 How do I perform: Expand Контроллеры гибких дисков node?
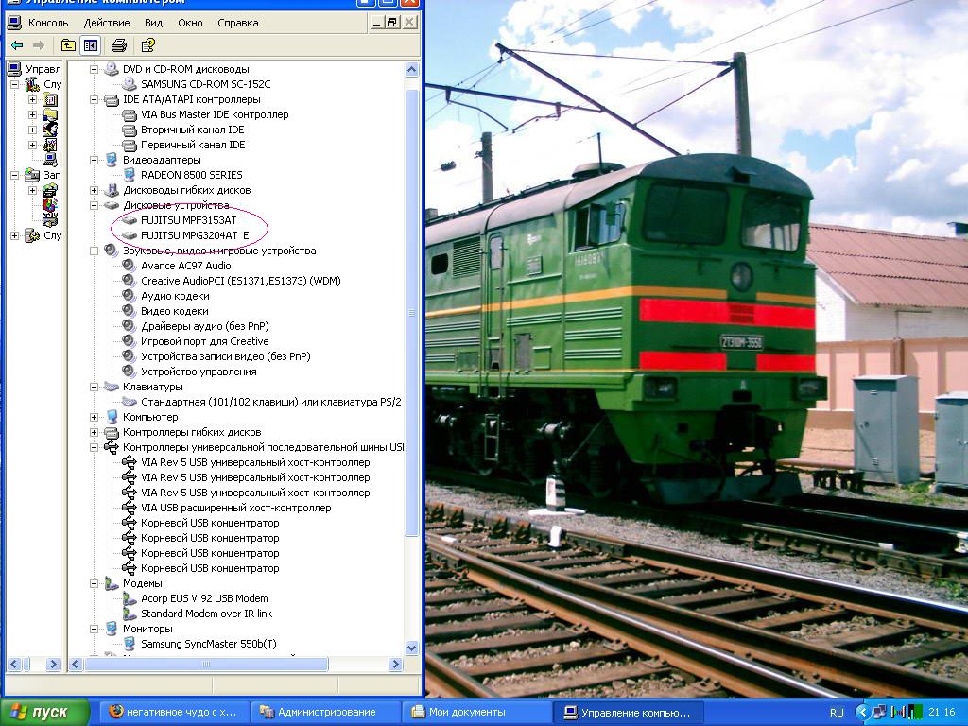click(x=94, y=432)
